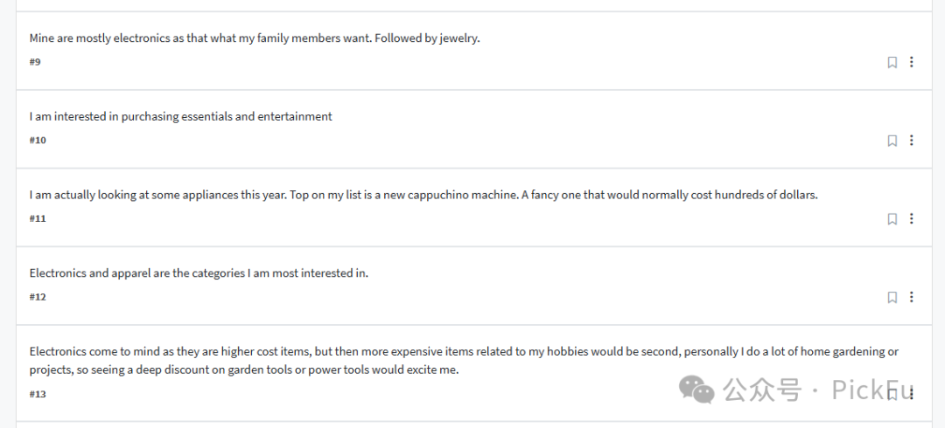Select the response mentioning a new cappuchino machine
This screenshot has height=428, width=945.
tap(423, 195)
